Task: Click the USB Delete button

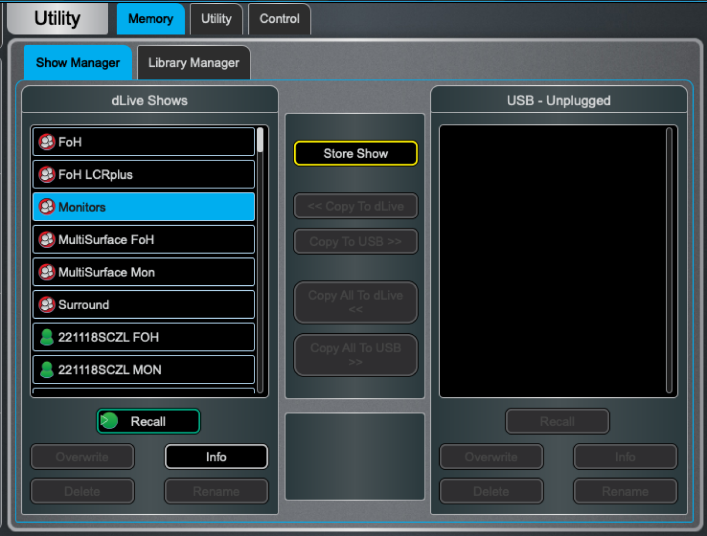Action: coord(491,491)
